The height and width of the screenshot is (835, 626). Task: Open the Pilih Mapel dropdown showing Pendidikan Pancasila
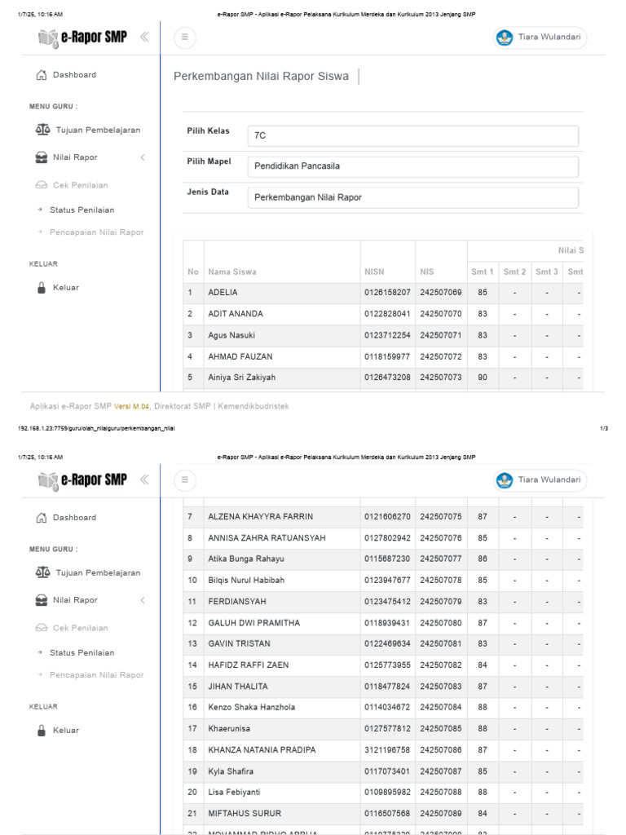click(413, 166)
